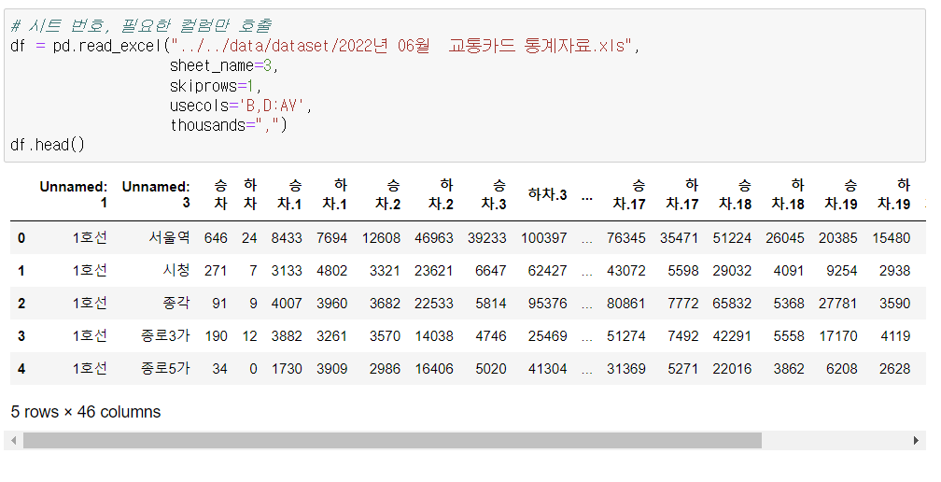Click the df.head() line in code
The height and width of the screenshot is (482, 941).
[x=48, y=145]
